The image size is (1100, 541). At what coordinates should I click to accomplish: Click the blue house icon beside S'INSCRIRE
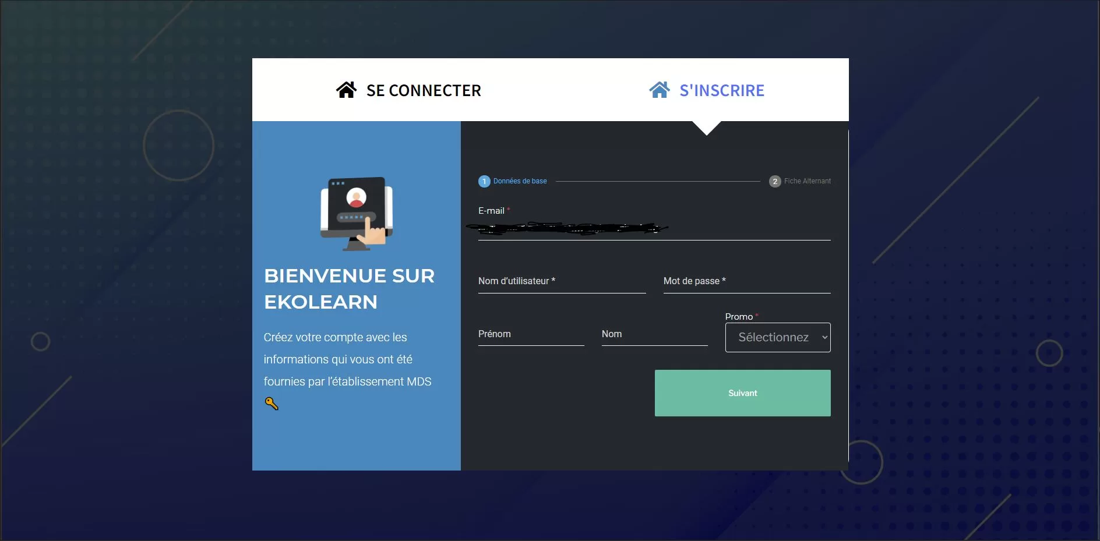660,90
